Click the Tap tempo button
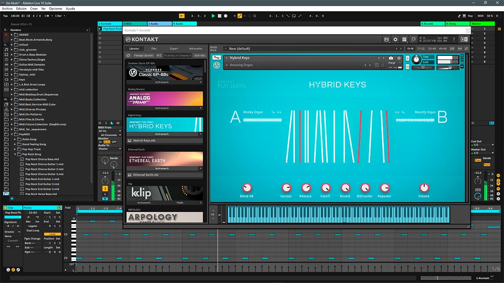Screen dimensions: 504x283 point(5,16)
